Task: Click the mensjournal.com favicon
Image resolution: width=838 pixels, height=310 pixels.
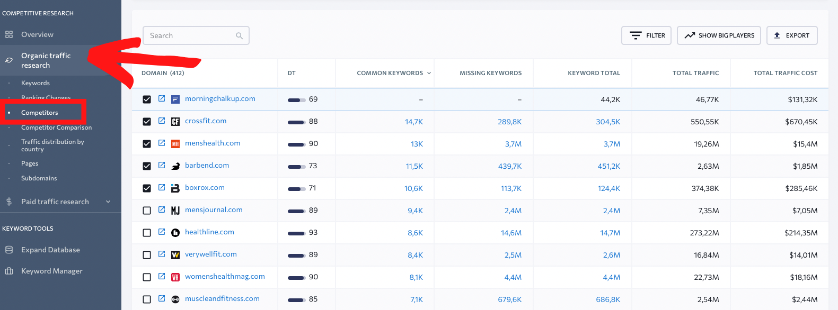Action: tap(175, 211)
